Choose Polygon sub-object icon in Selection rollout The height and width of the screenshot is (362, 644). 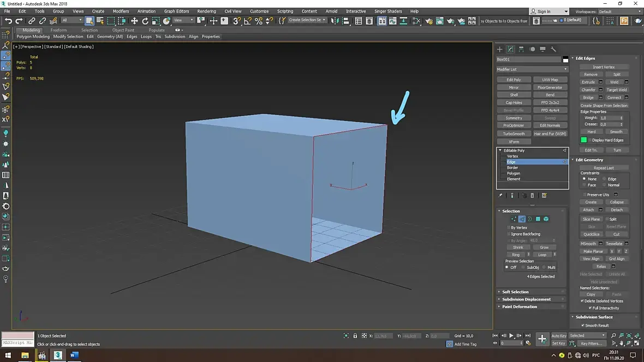pyautogui.click(x=538, y=219)
